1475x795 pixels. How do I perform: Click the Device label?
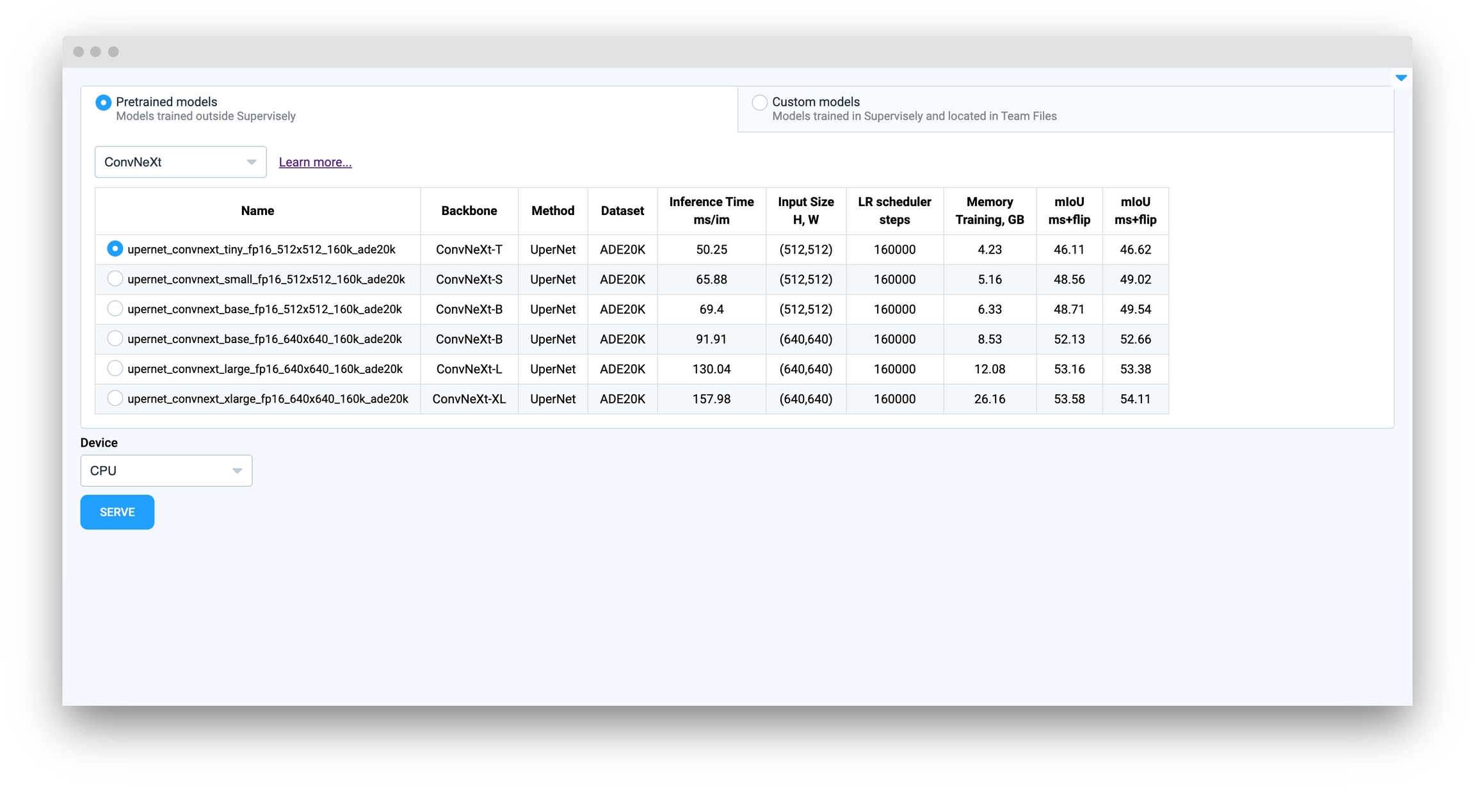(99, 443)
